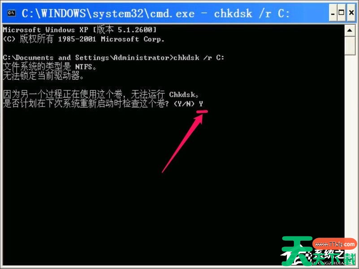Minimize the cmd.exe window
Viewport: 359px width, 269px height.
click(x=333, y=13)
